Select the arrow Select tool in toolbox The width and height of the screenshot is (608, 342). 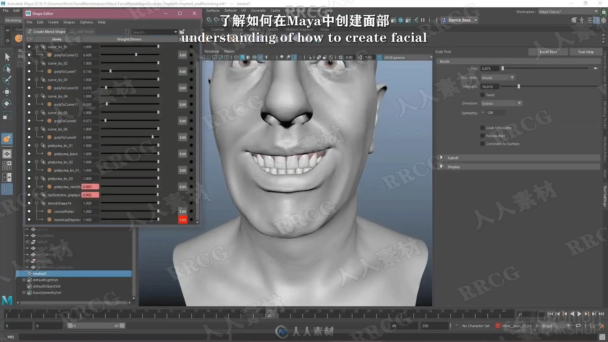[7, 57]
